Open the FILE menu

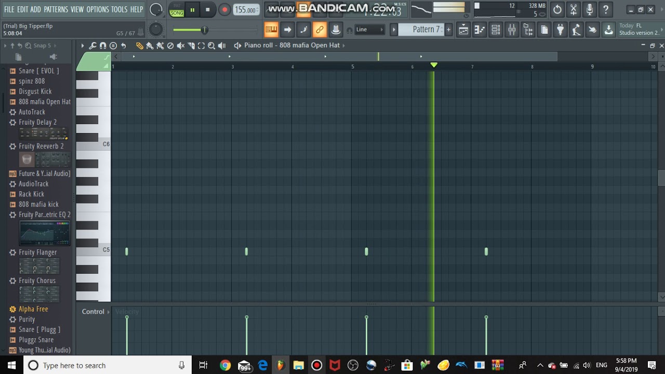(x=9, y=9)
